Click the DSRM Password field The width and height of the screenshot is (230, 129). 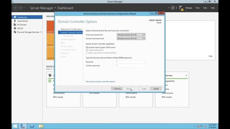point(131,62)
